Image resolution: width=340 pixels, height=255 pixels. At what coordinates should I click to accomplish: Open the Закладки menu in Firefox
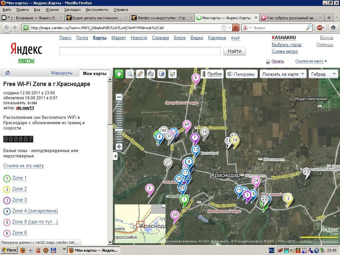click(x=72, y=10)
